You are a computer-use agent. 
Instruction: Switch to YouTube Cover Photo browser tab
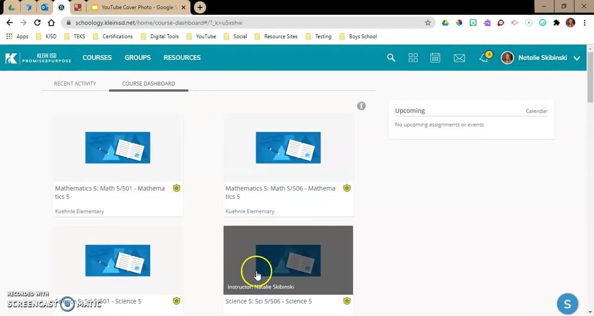coord(138,7)
